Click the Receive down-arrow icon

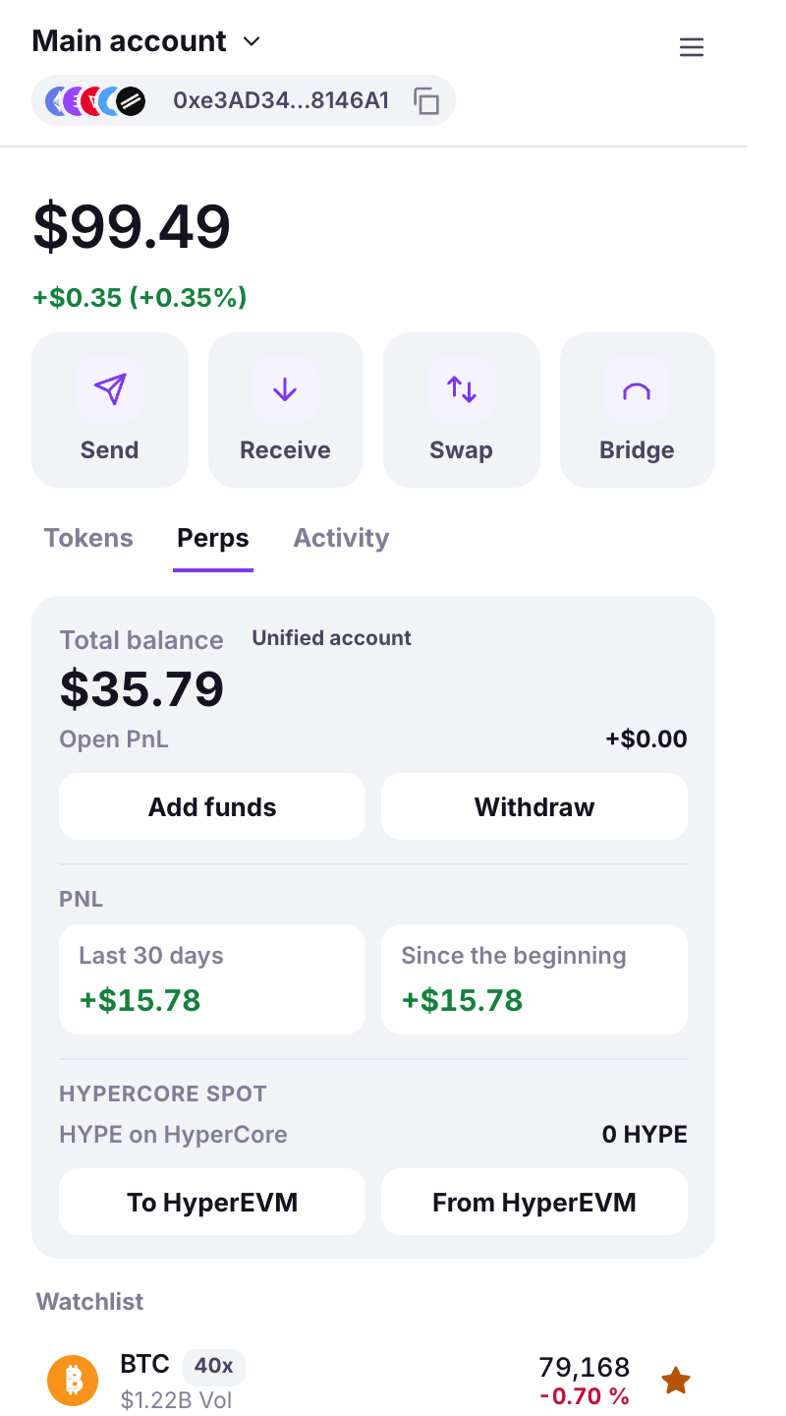tap(285, 389)
